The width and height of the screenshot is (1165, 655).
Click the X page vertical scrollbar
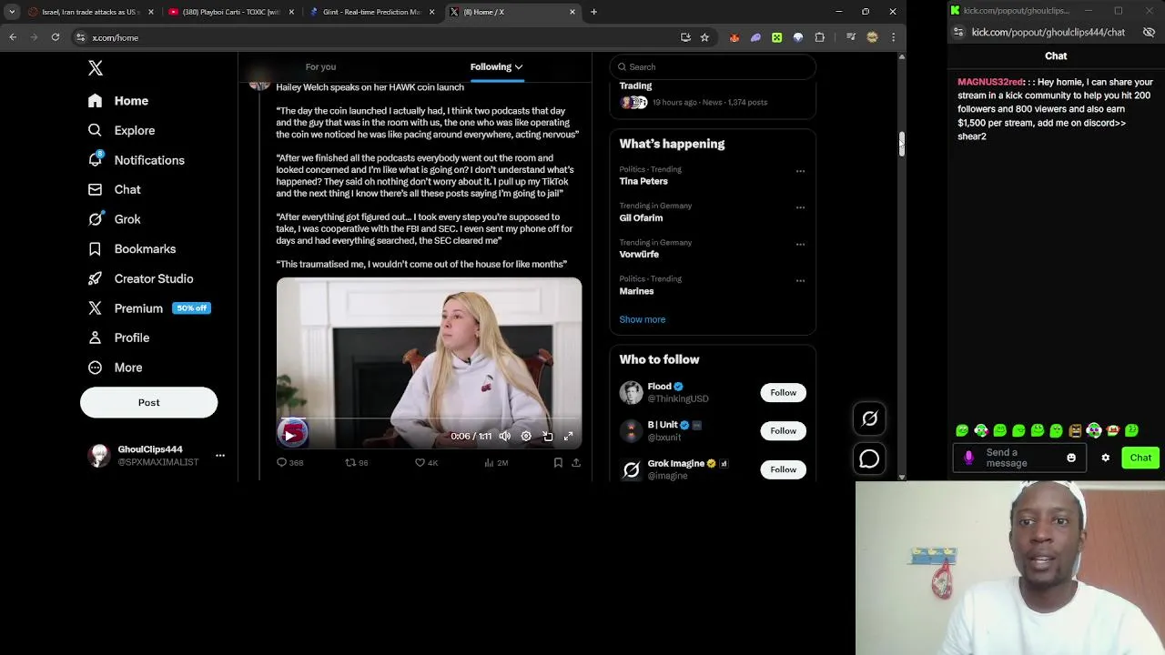[x=902, y=144]
